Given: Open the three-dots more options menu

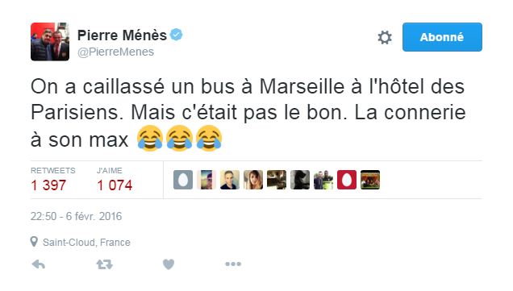Looking at the screenshot, I should 233,264.
